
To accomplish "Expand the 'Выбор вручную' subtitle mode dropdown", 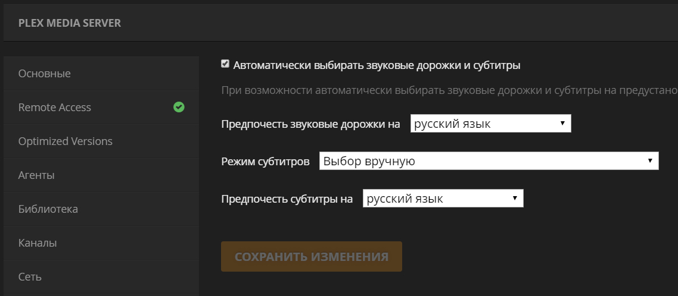I will pyautogui.click(x=489, y=162).
